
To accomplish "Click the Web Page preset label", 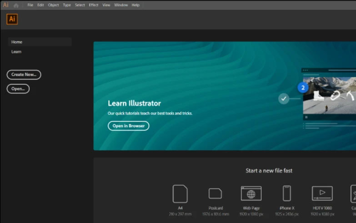I will (251, 208).
